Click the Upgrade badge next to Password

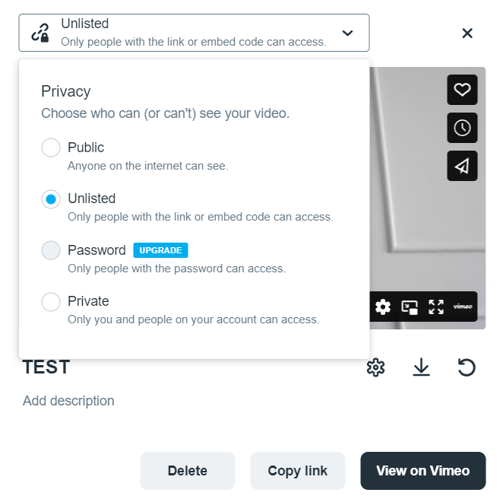point(160,250)
